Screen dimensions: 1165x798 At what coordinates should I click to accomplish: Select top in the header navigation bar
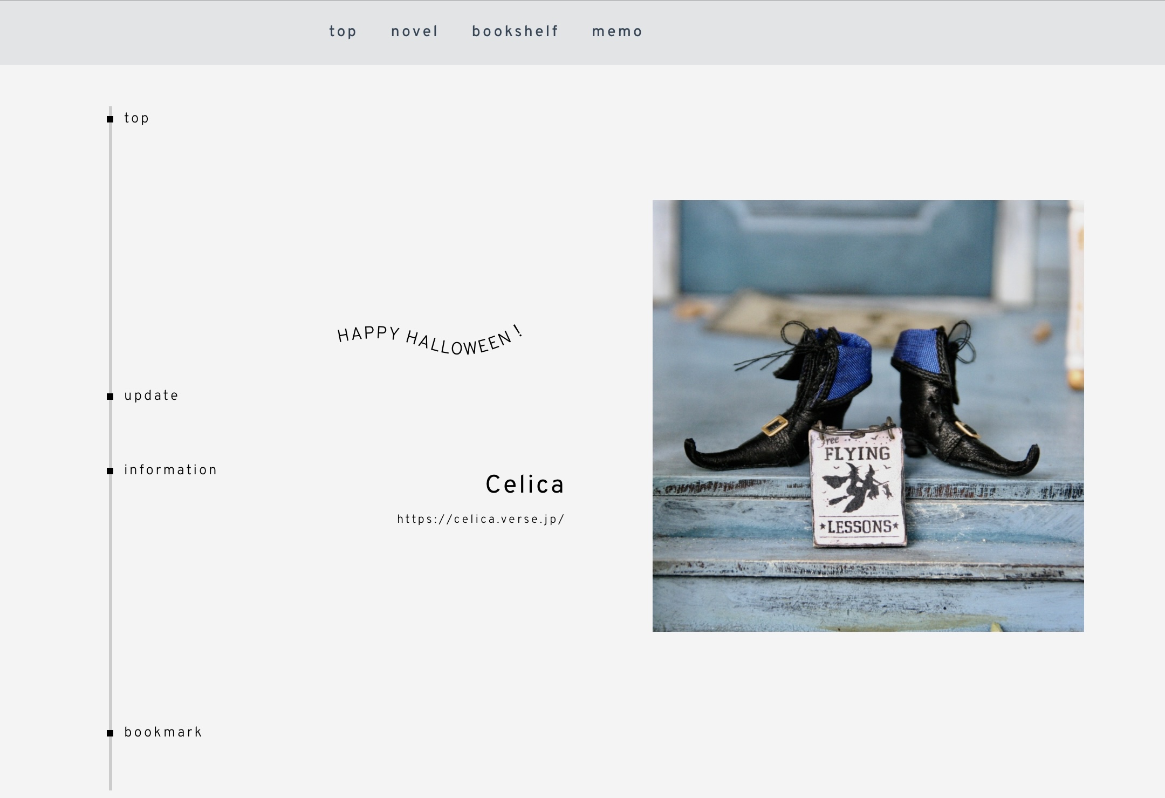[343, 32]
